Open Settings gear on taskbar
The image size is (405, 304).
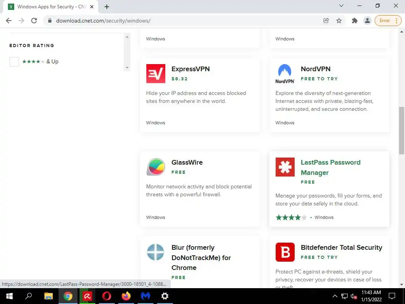[165, 296]
